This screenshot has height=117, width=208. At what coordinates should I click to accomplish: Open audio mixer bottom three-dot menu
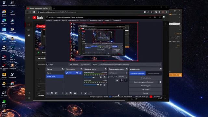pyautogui.click(x=90, y=93)
